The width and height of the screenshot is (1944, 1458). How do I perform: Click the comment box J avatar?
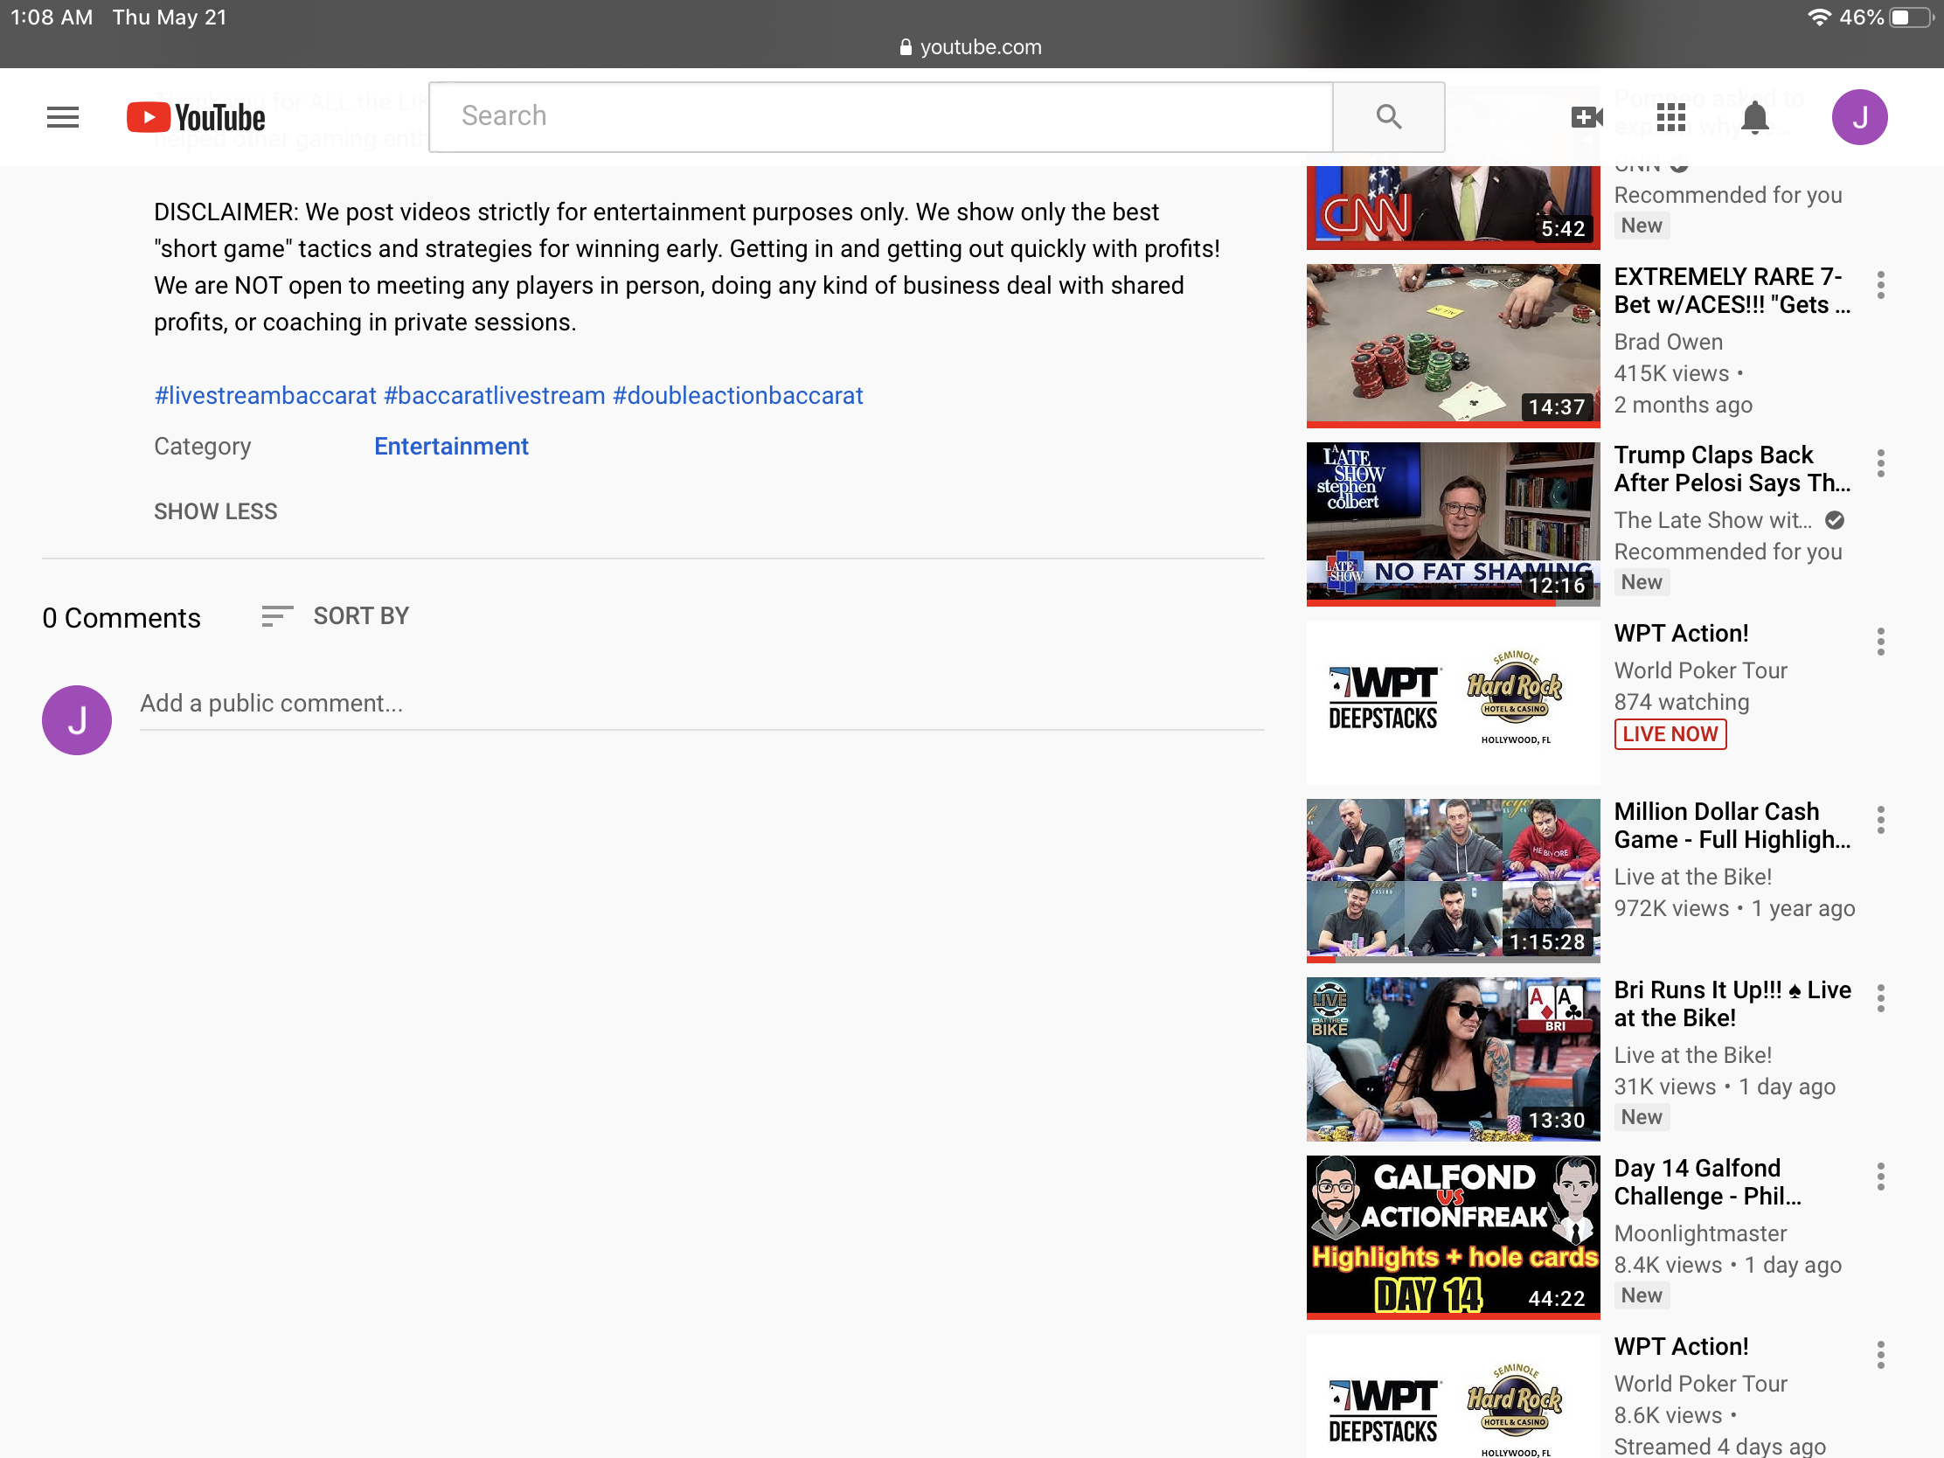coord(76,719)
